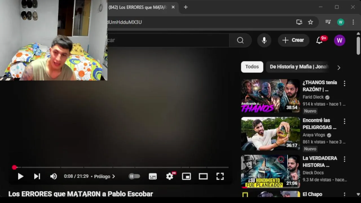
Task: Show more filter chips with arrow
Action: pyautogui.click(x=339, y=67)
